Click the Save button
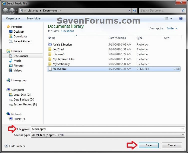Screen dimensions: 188x153 tap(149, 145)
